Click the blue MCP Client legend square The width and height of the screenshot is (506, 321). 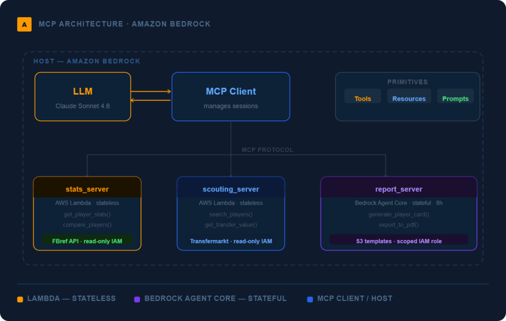310,299
